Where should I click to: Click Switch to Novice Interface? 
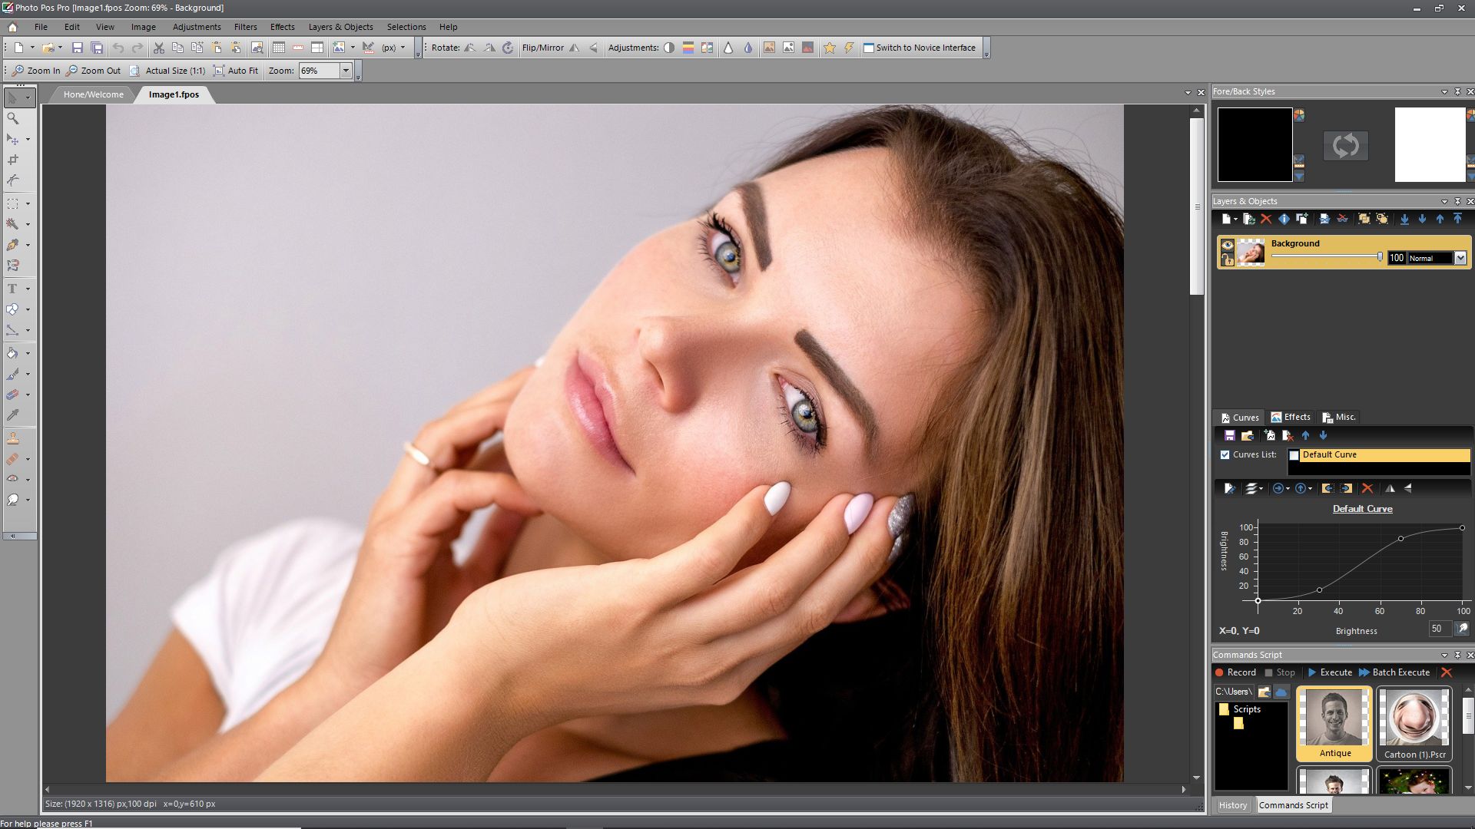pyautogui.click(x=920, y=48)
